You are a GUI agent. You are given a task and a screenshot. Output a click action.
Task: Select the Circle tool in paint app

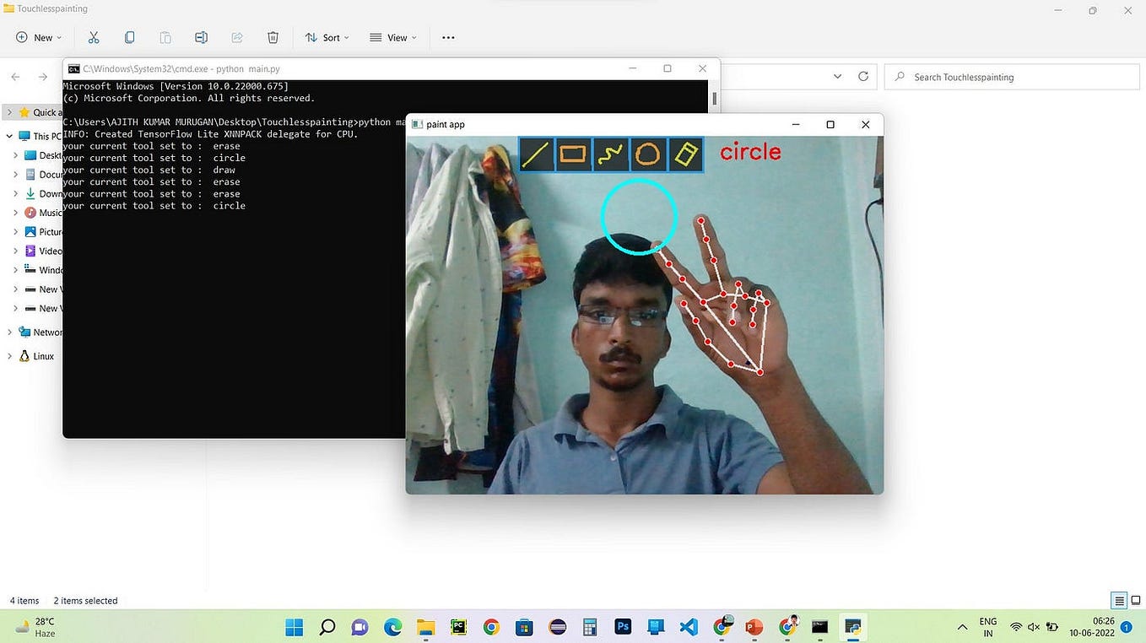(x=647, y=154)
